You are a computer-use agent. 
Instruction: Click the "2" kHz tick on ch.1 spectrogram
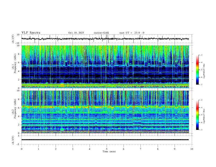19,79
